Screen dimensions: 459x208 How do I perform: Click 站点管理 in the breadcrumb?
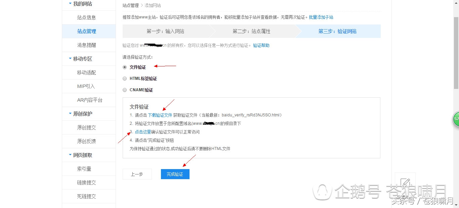pos(131,5)
